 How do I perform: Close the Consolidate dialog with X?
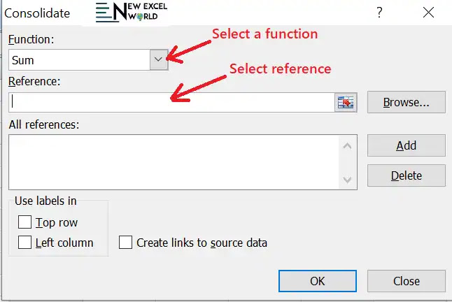tap(428, 13)
